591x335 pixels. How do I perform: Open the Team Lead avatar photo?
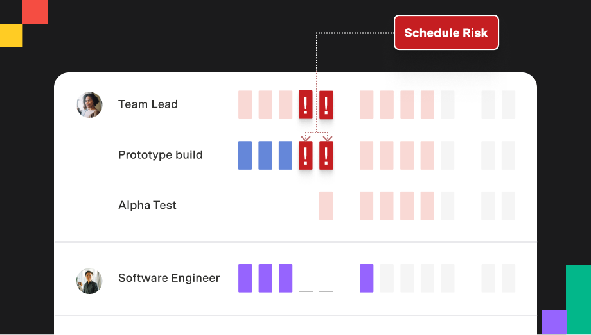coord(89,105)
